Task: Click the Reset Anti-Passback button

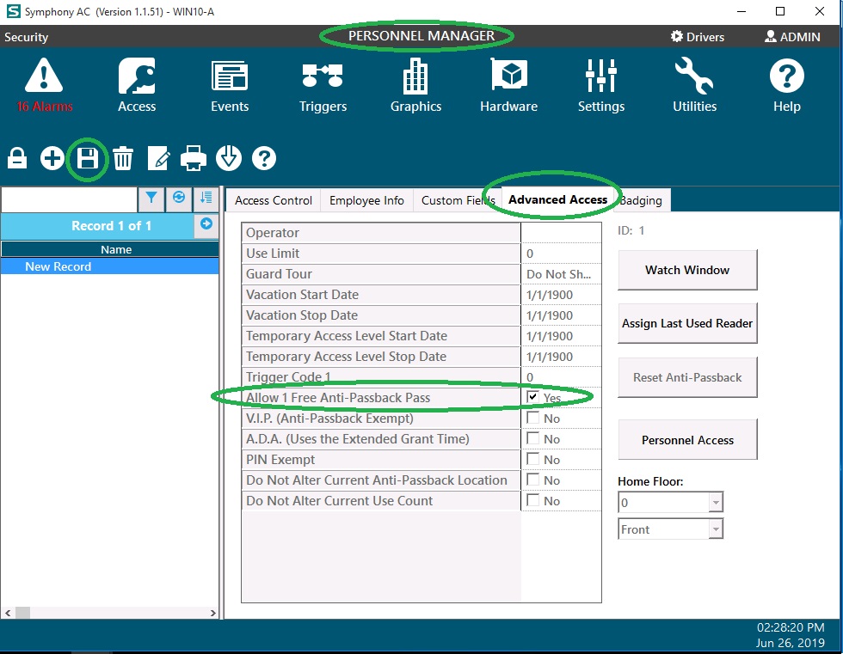Action: [687, 377]
